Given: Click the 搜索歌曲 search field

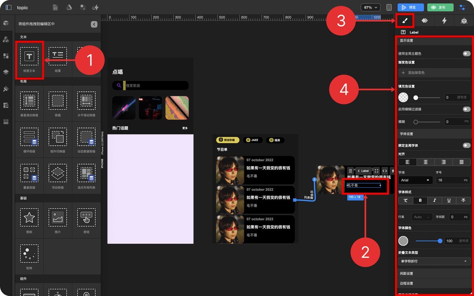Looking at the screenshot, I should click(x=150, y=85).
